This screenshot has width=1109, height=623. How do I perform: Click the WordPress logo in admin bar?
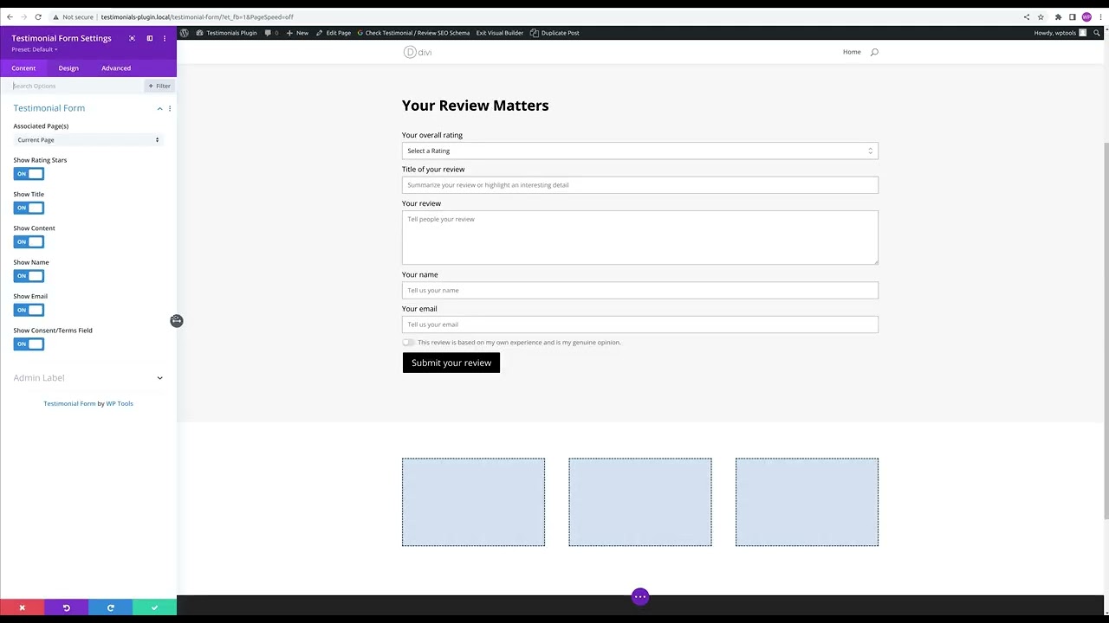tap(184, 33)
